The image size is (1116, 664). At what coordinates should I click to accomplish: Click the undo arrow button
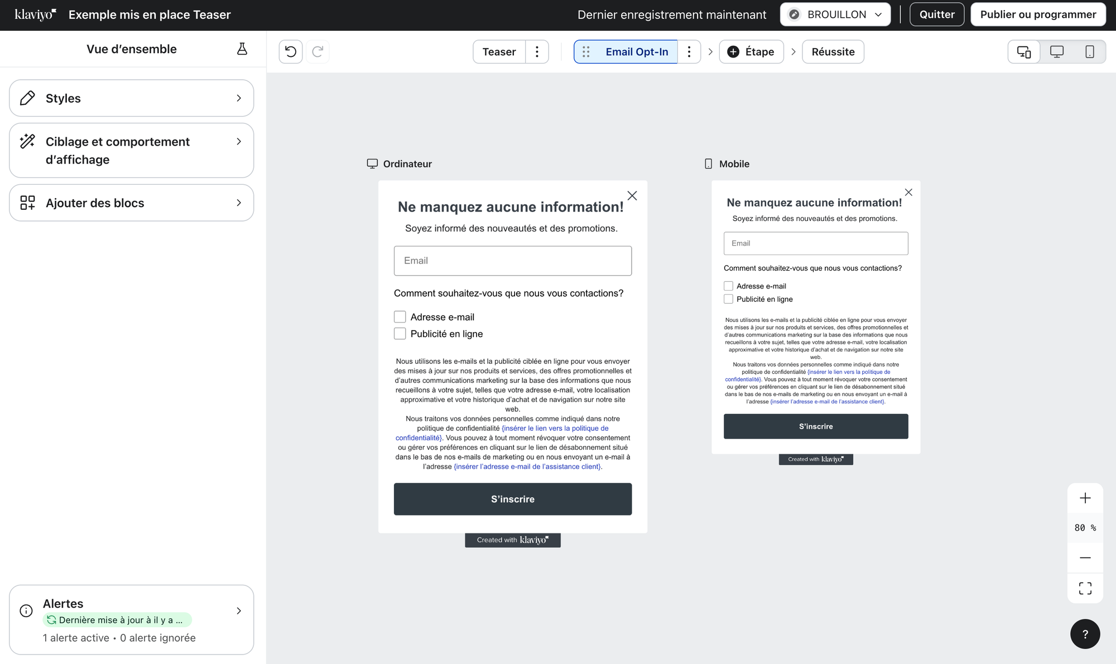[291, 52]
